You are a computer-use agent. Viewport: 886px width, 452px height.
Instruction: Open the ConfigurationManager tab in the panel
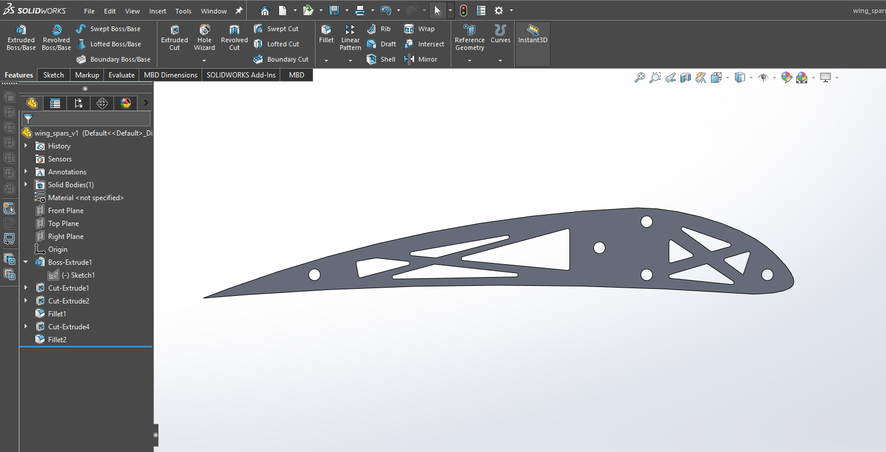point(79,103)
